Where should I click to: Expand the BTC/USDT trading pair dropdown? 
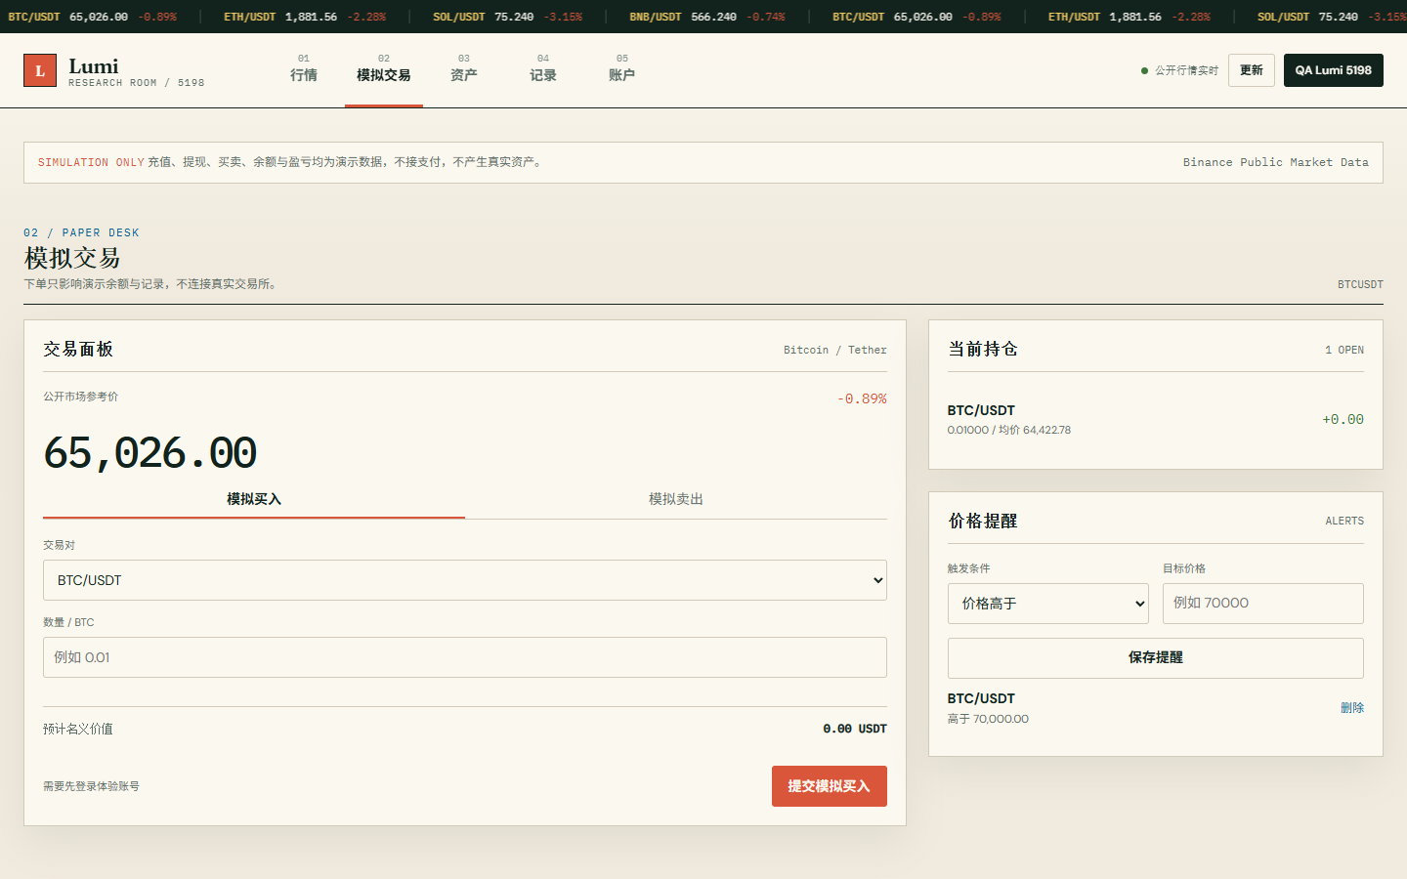tap(465, 580)
